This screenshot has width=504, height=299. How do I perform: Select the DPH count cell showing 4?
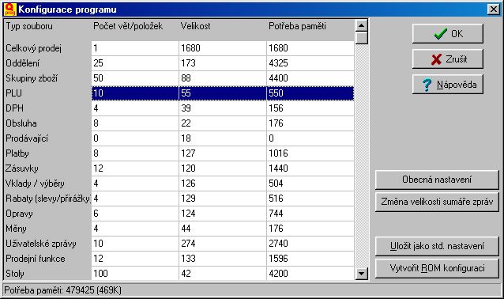tap(135, 108)
